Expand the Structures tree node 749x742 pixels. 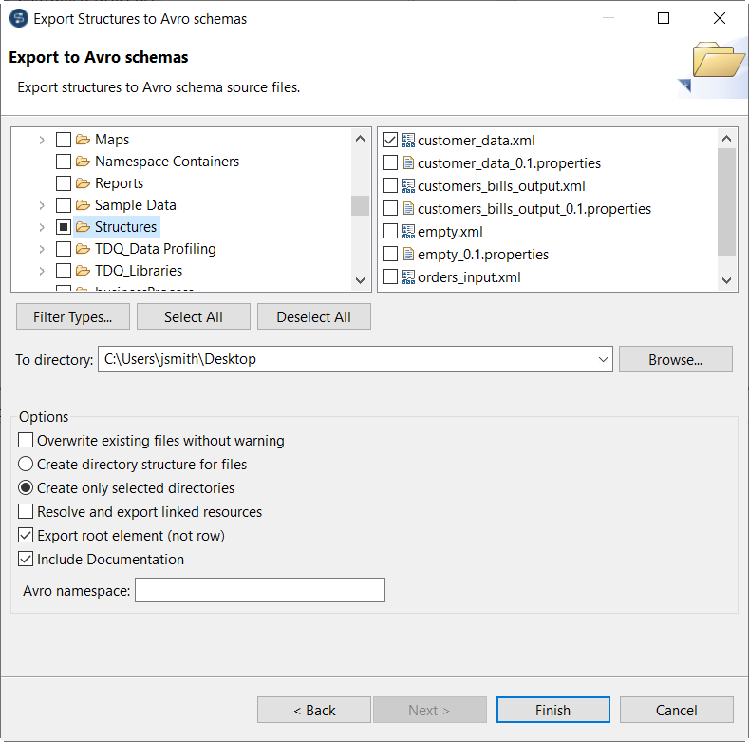42,228
